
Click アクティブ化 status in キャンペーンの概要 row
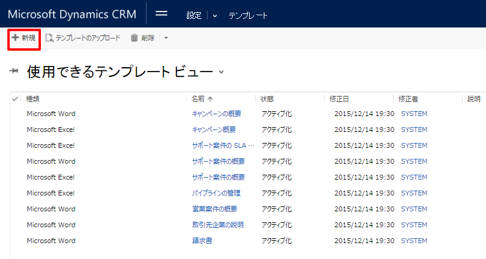[277, 114]
